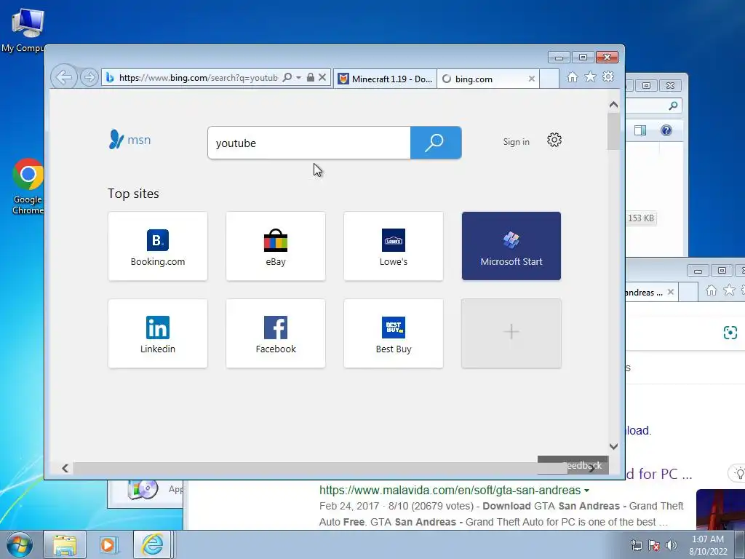Image resolution: width=745 pixels, height=559 pixels.
Task: Click the msn logo
Action: point(130,140)
